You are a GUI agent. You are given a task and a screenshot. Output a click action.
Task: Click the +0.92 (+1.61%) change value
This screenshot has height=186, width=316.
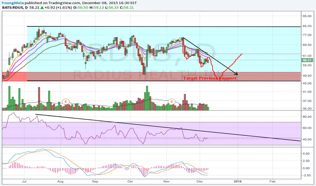[x=58, y=7]
